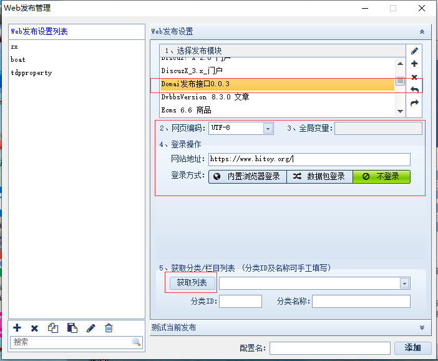
Task: Add a new Web publish setting (plus icon)
Action: pos(17,328)
